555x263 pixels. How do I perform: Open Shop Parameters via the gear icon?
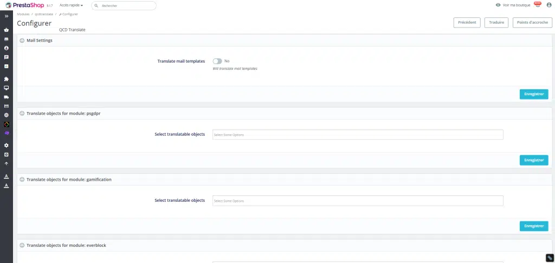[7, 145]
